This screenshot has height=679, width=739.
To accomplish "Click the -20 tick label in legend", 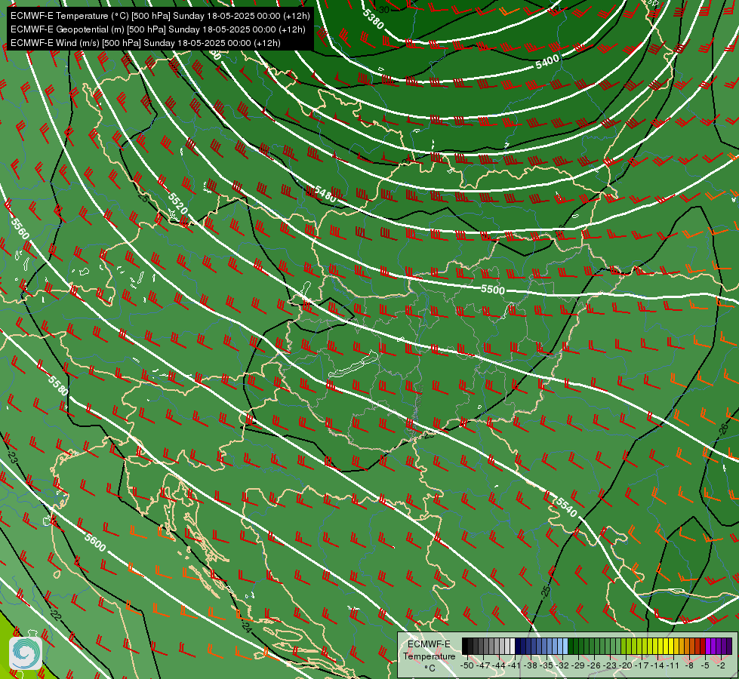I will pos(626,665).
